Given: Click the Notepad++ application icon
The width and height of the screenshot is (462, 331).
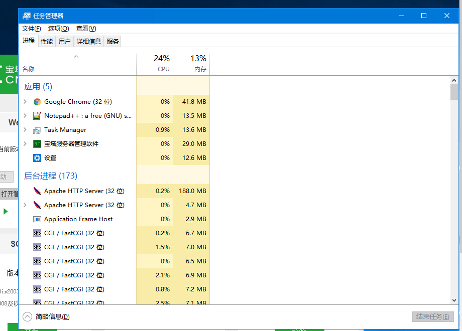Looking at the screenshot, I should point(37,116).
